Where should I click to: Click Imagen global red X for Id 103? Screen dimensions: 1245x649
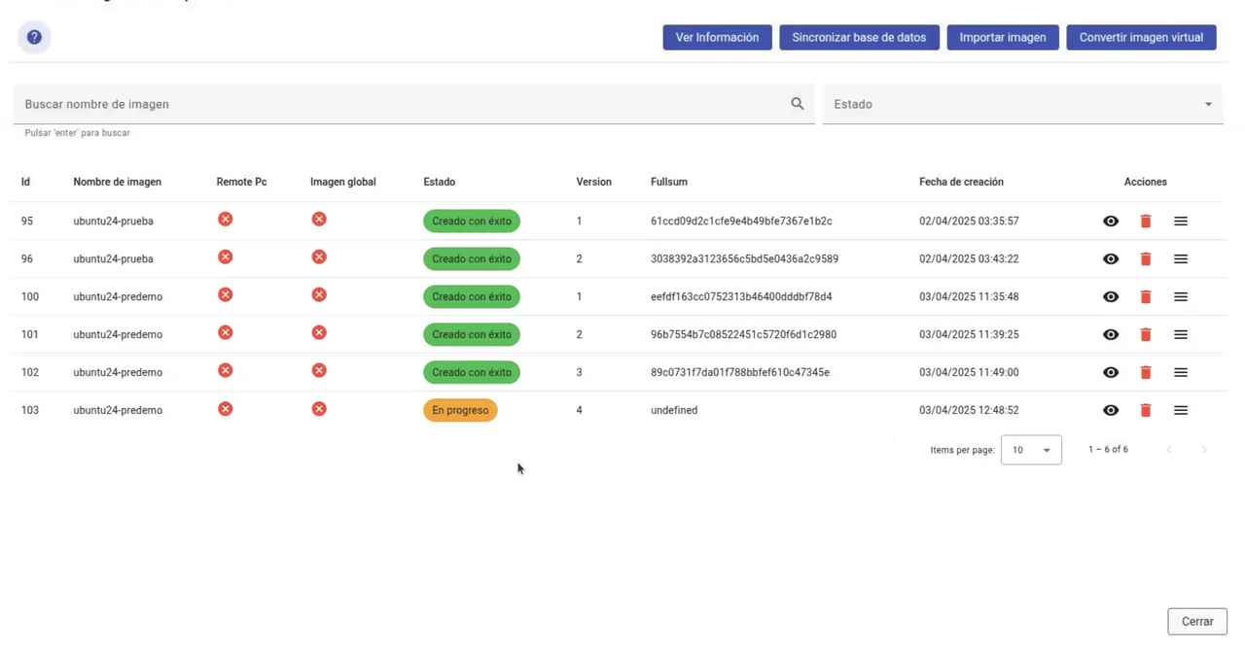[x=319, y=409]
